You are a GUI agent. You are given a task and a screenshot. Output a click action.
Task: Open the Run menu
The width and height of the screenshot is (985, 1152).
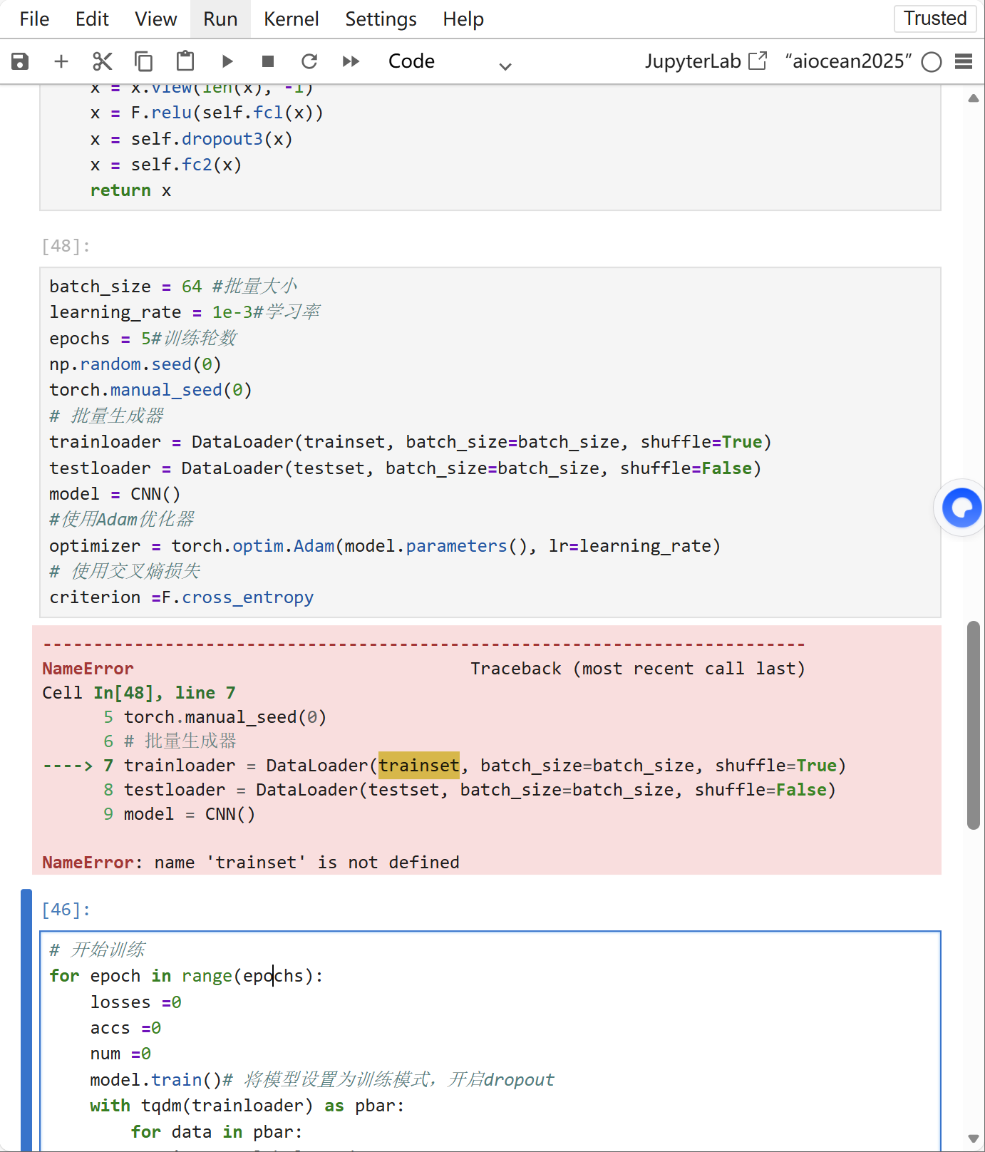[220, 19]
